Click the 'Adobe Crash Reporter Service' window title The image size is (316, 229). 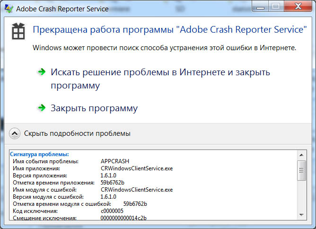pos(62,9)
